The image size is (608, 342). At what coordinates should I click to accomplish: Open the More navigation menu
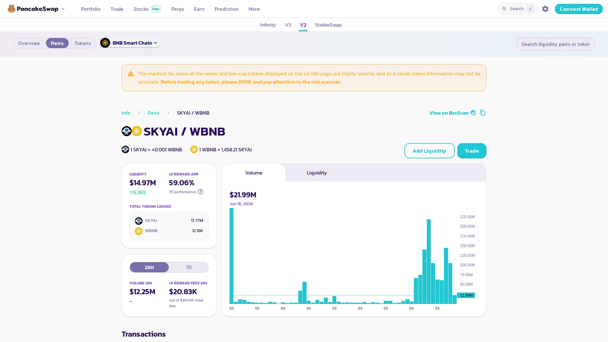pos(254,9)
